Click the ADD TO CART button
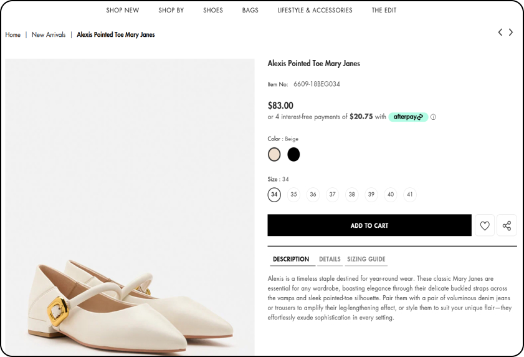This screenshot has width=524, height=357. click(x=369, y=225)
